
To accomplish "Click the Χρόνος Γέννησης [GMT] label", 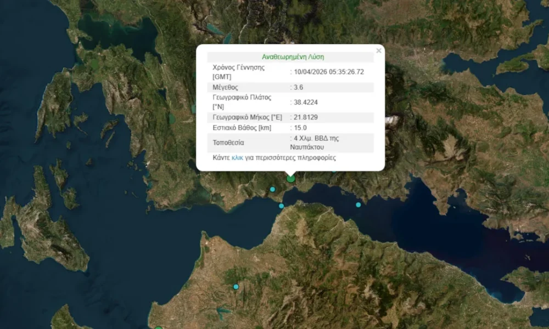I will click(238, 71).
